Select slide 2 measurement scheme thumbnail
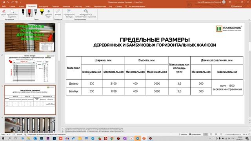 pos(30,69)
